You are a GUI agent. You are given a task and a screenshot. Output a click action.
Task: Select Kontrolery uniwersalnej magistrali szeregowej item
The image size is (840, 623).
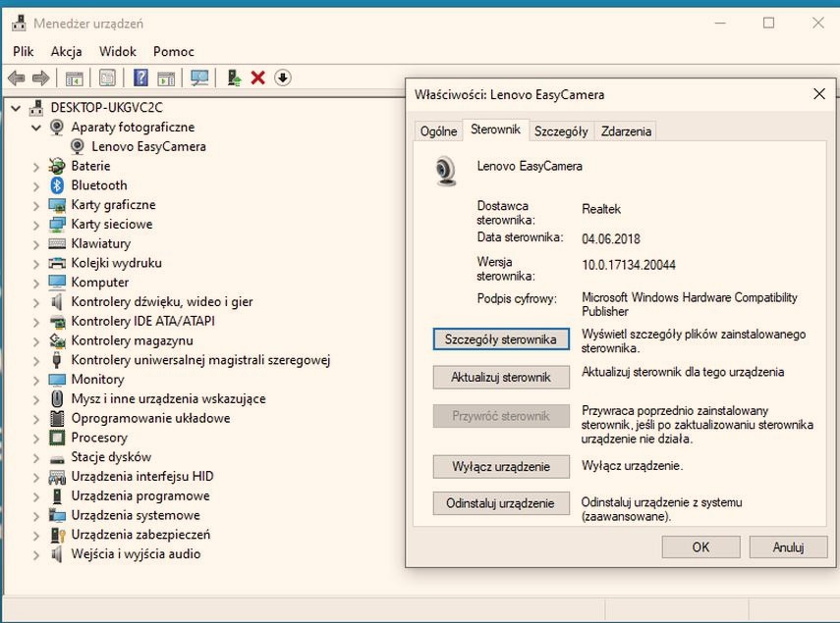200,360
